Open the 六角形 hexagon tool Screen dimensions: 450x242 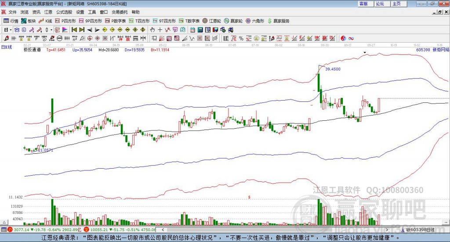[x=255, y=21]
